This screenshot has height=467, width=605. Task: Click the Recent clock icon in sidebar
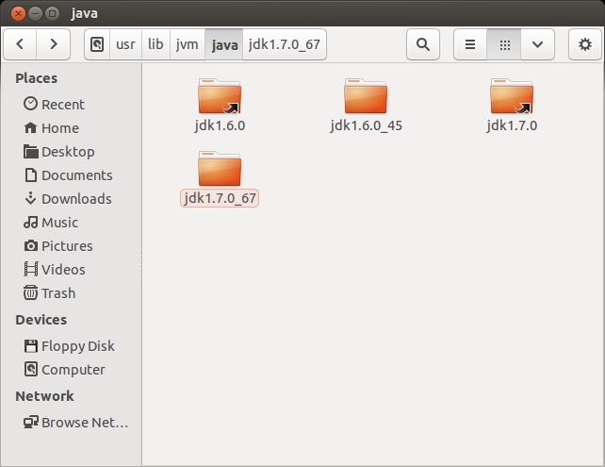coord(30,104)
